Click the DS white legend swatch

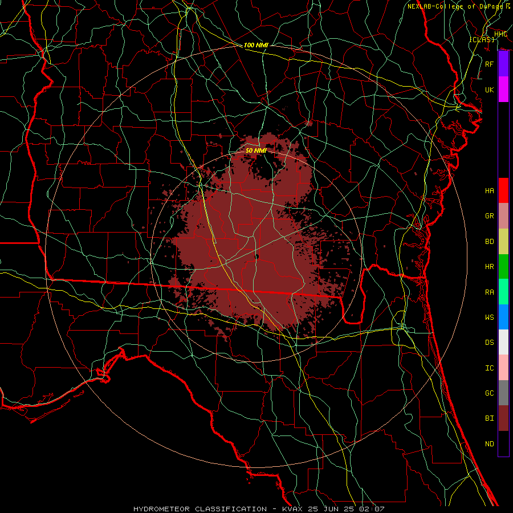pos(503,342)
